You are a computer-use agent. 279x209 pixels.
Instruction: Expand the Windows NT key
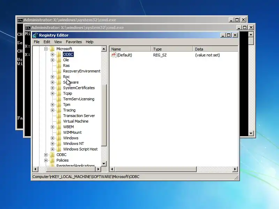[53, 144]
